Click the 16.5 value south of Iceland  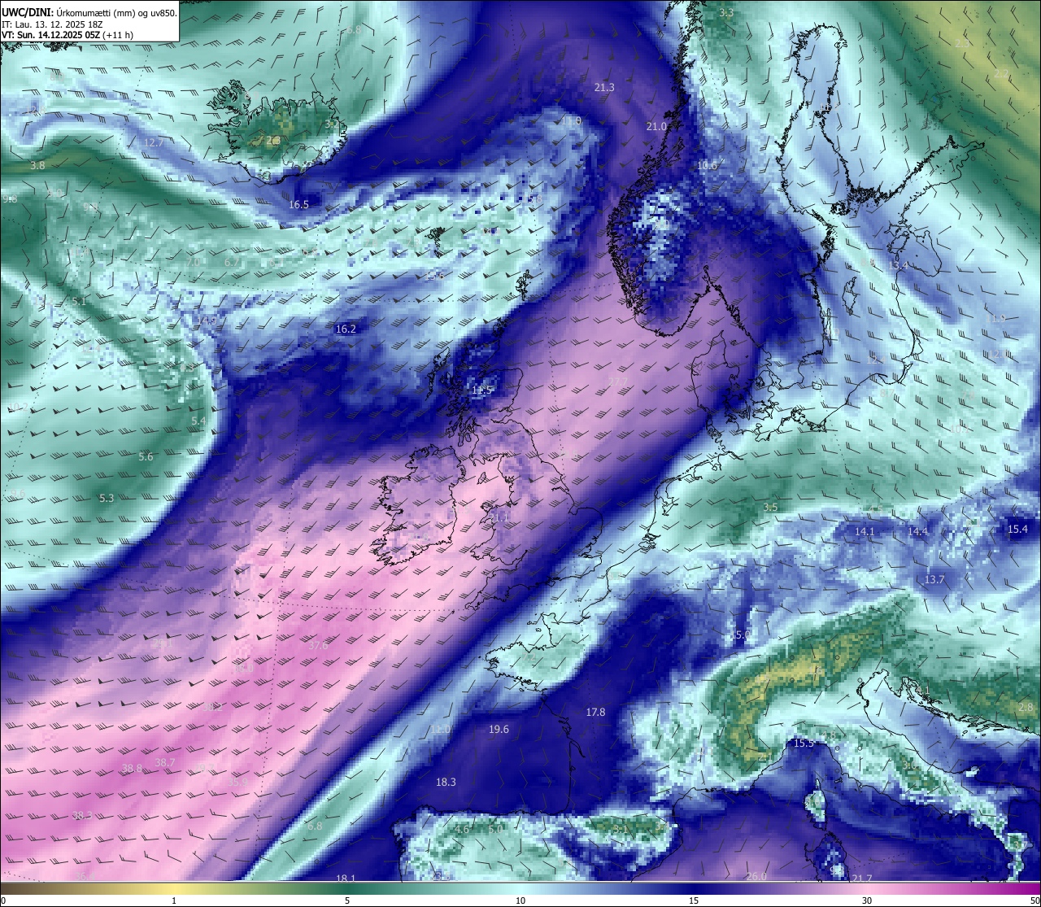[x=299, y=205]
